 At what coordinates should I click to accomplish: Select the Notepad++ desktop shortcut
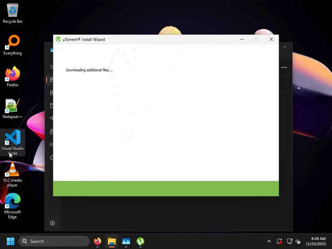[x=13, y=109]
